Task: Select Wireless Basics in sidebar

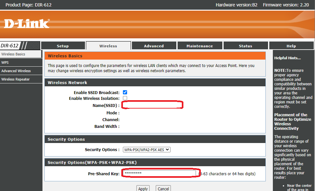Action: click(x=21, y=54)
